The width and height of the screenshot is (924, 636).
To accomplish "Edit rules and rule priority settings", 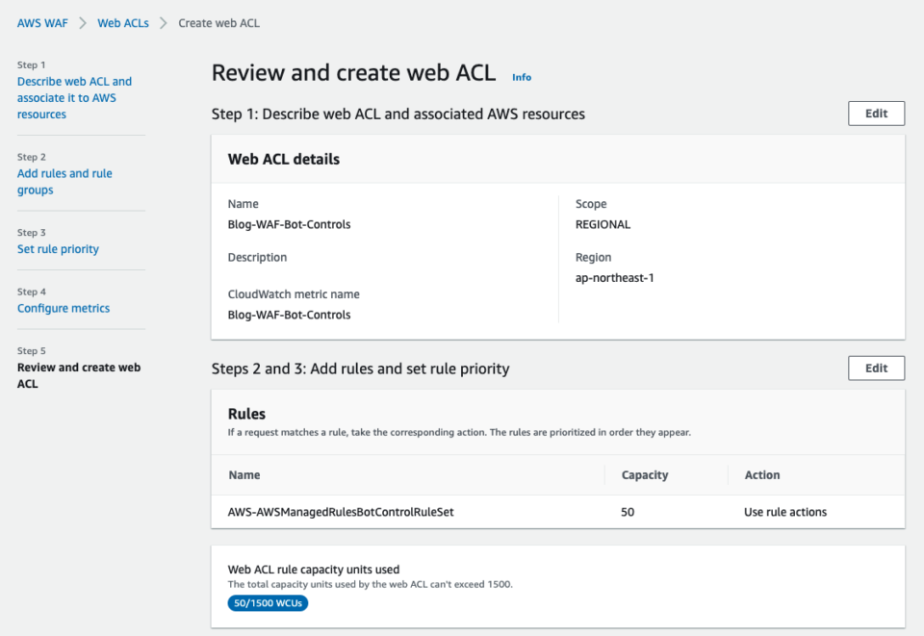I will point(876,368).
